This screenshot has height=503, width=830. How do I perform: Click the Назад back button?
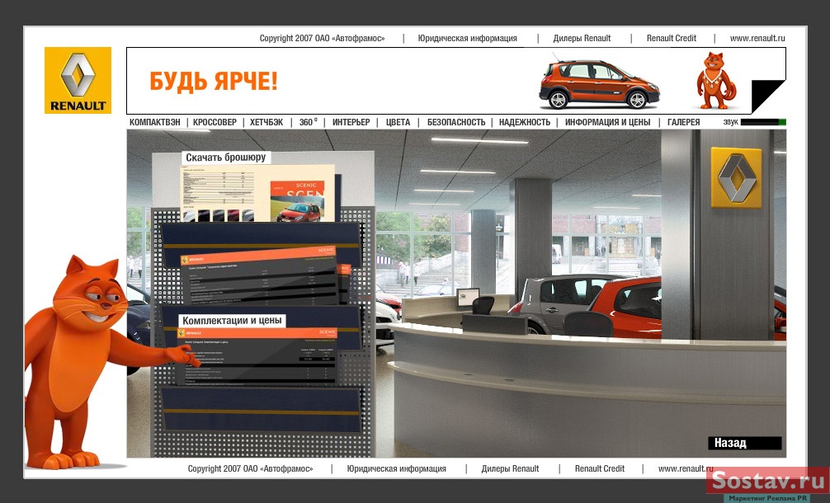745,444
